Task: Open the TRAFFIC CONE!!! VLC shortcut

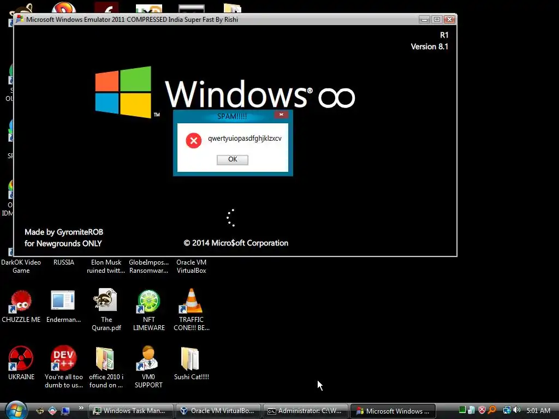Action: click(192, 309)
